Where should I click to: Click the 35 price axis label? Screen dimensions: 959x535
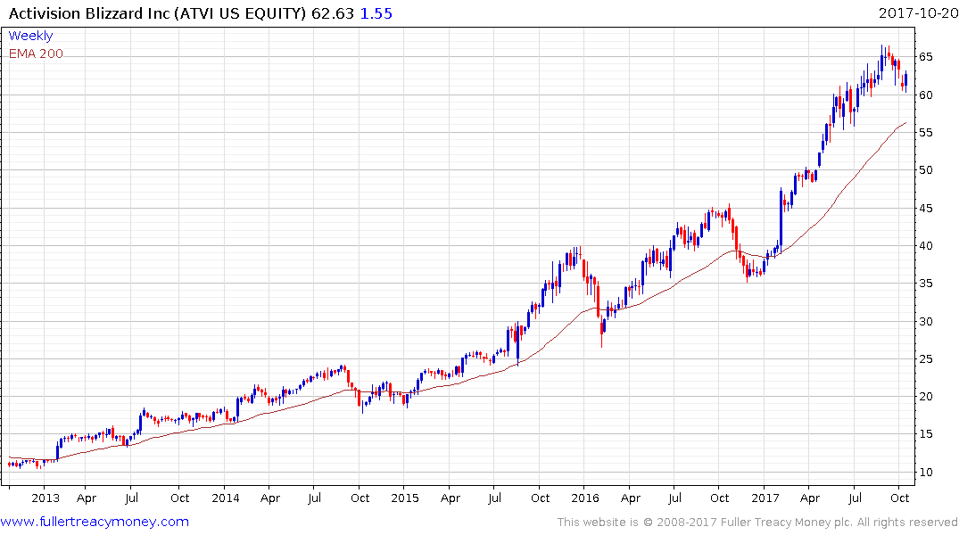[925, 283]
